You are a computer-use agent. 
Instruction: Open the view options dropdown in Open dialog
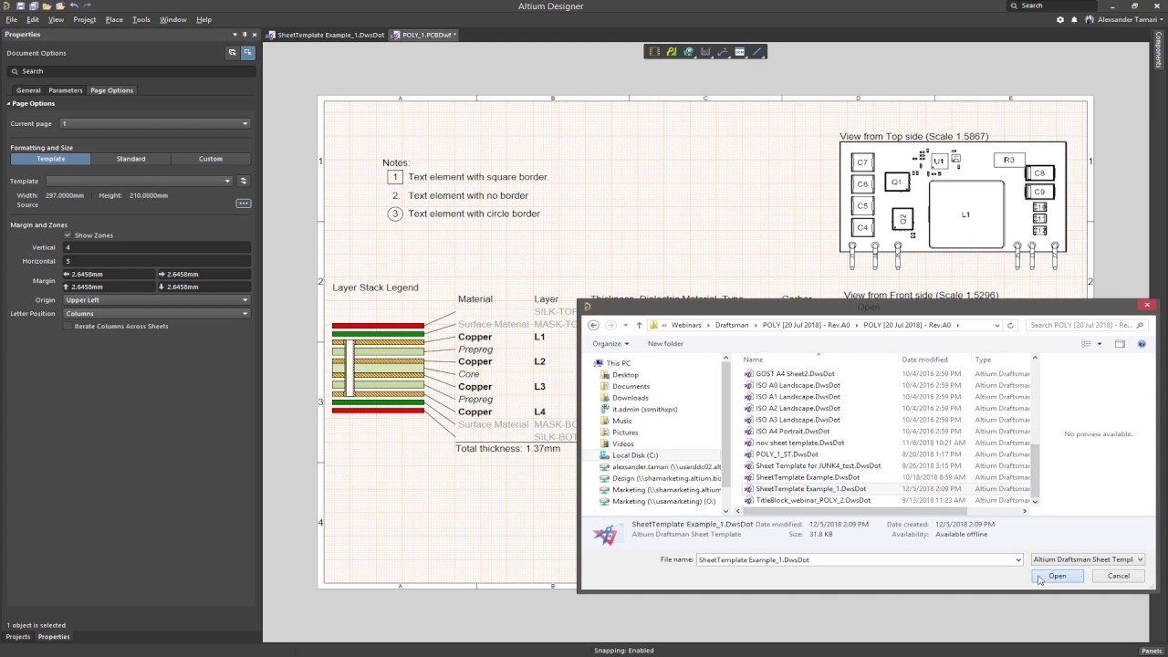click(x=1100, y=344)
